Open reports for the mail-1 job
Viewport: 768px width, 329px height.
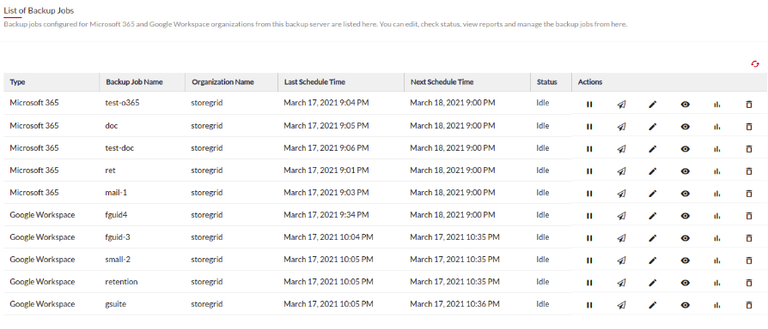pos(716,194)
